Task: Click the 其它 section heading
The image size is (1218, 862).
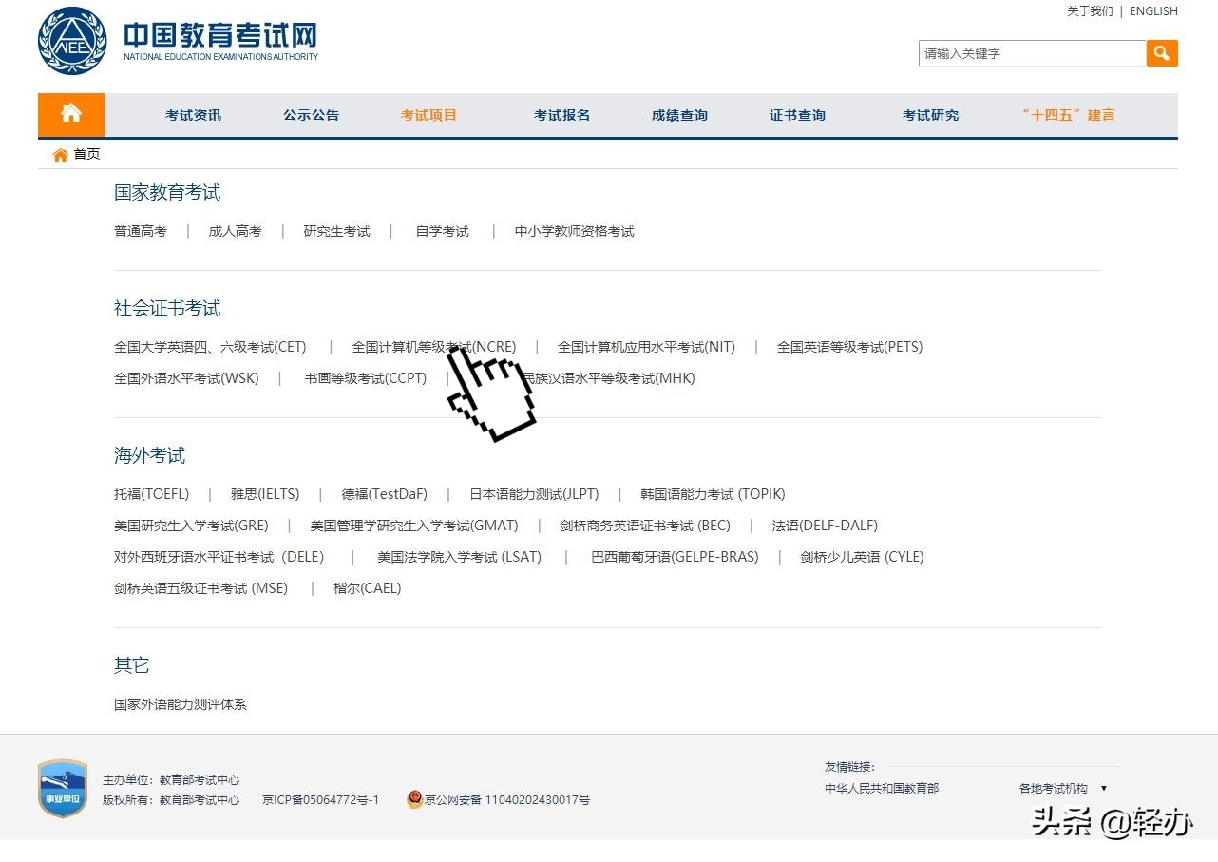Action: pos(132,665)
